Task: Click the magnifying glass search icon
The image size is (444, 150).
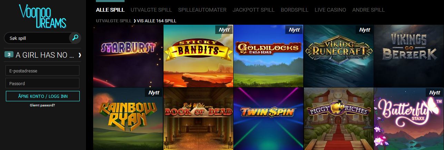Action: (75, 38)
